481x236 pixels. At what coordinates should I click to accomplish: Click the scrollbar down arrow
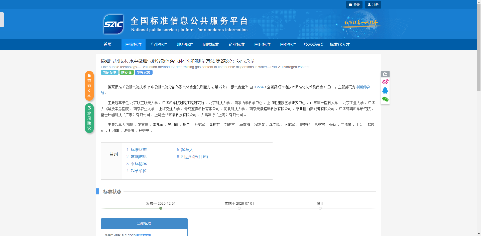pos(479,234)
